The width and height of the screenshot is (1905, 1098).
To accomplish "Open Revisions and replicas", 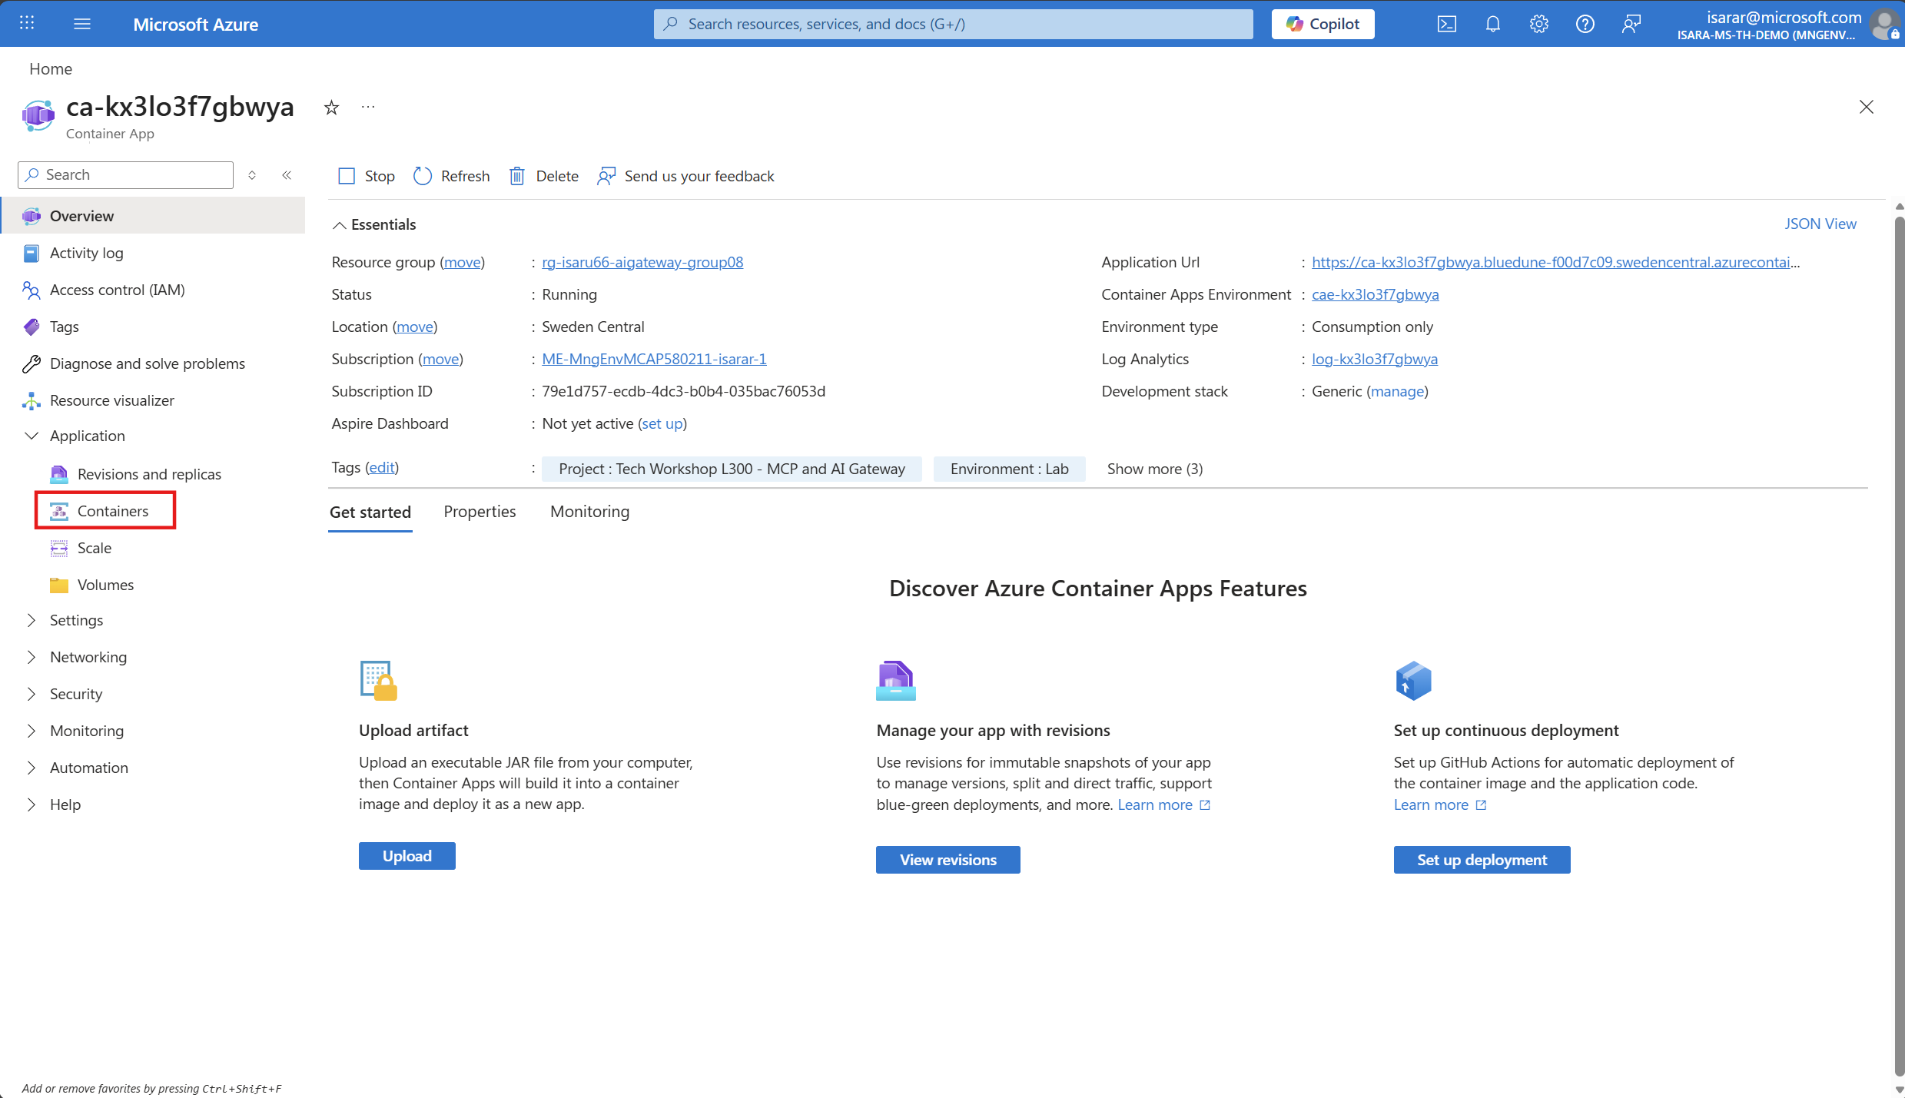I will pyautogui.click(x=149, y=474).
